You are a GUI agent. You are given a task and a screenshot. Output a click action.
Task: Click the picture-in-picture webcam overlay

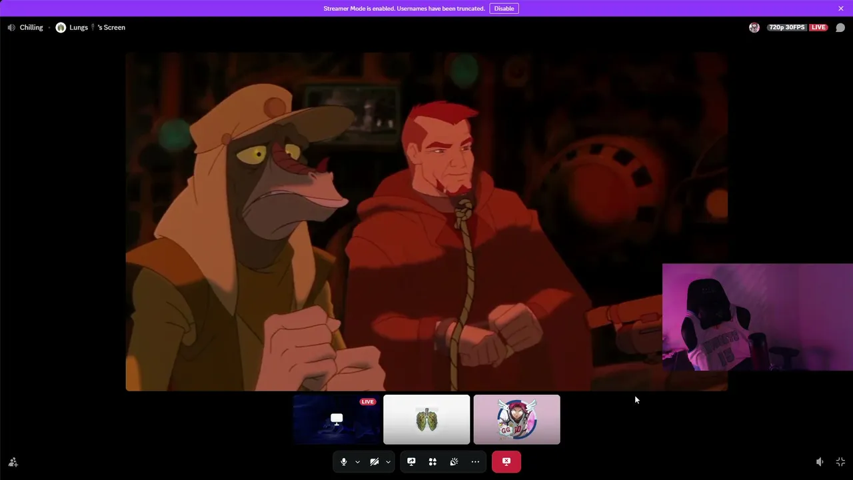pyautogui.click(x=758, y=317)
